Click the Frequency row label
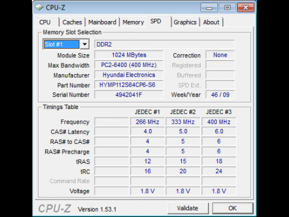289x217 pixels. 75,122
